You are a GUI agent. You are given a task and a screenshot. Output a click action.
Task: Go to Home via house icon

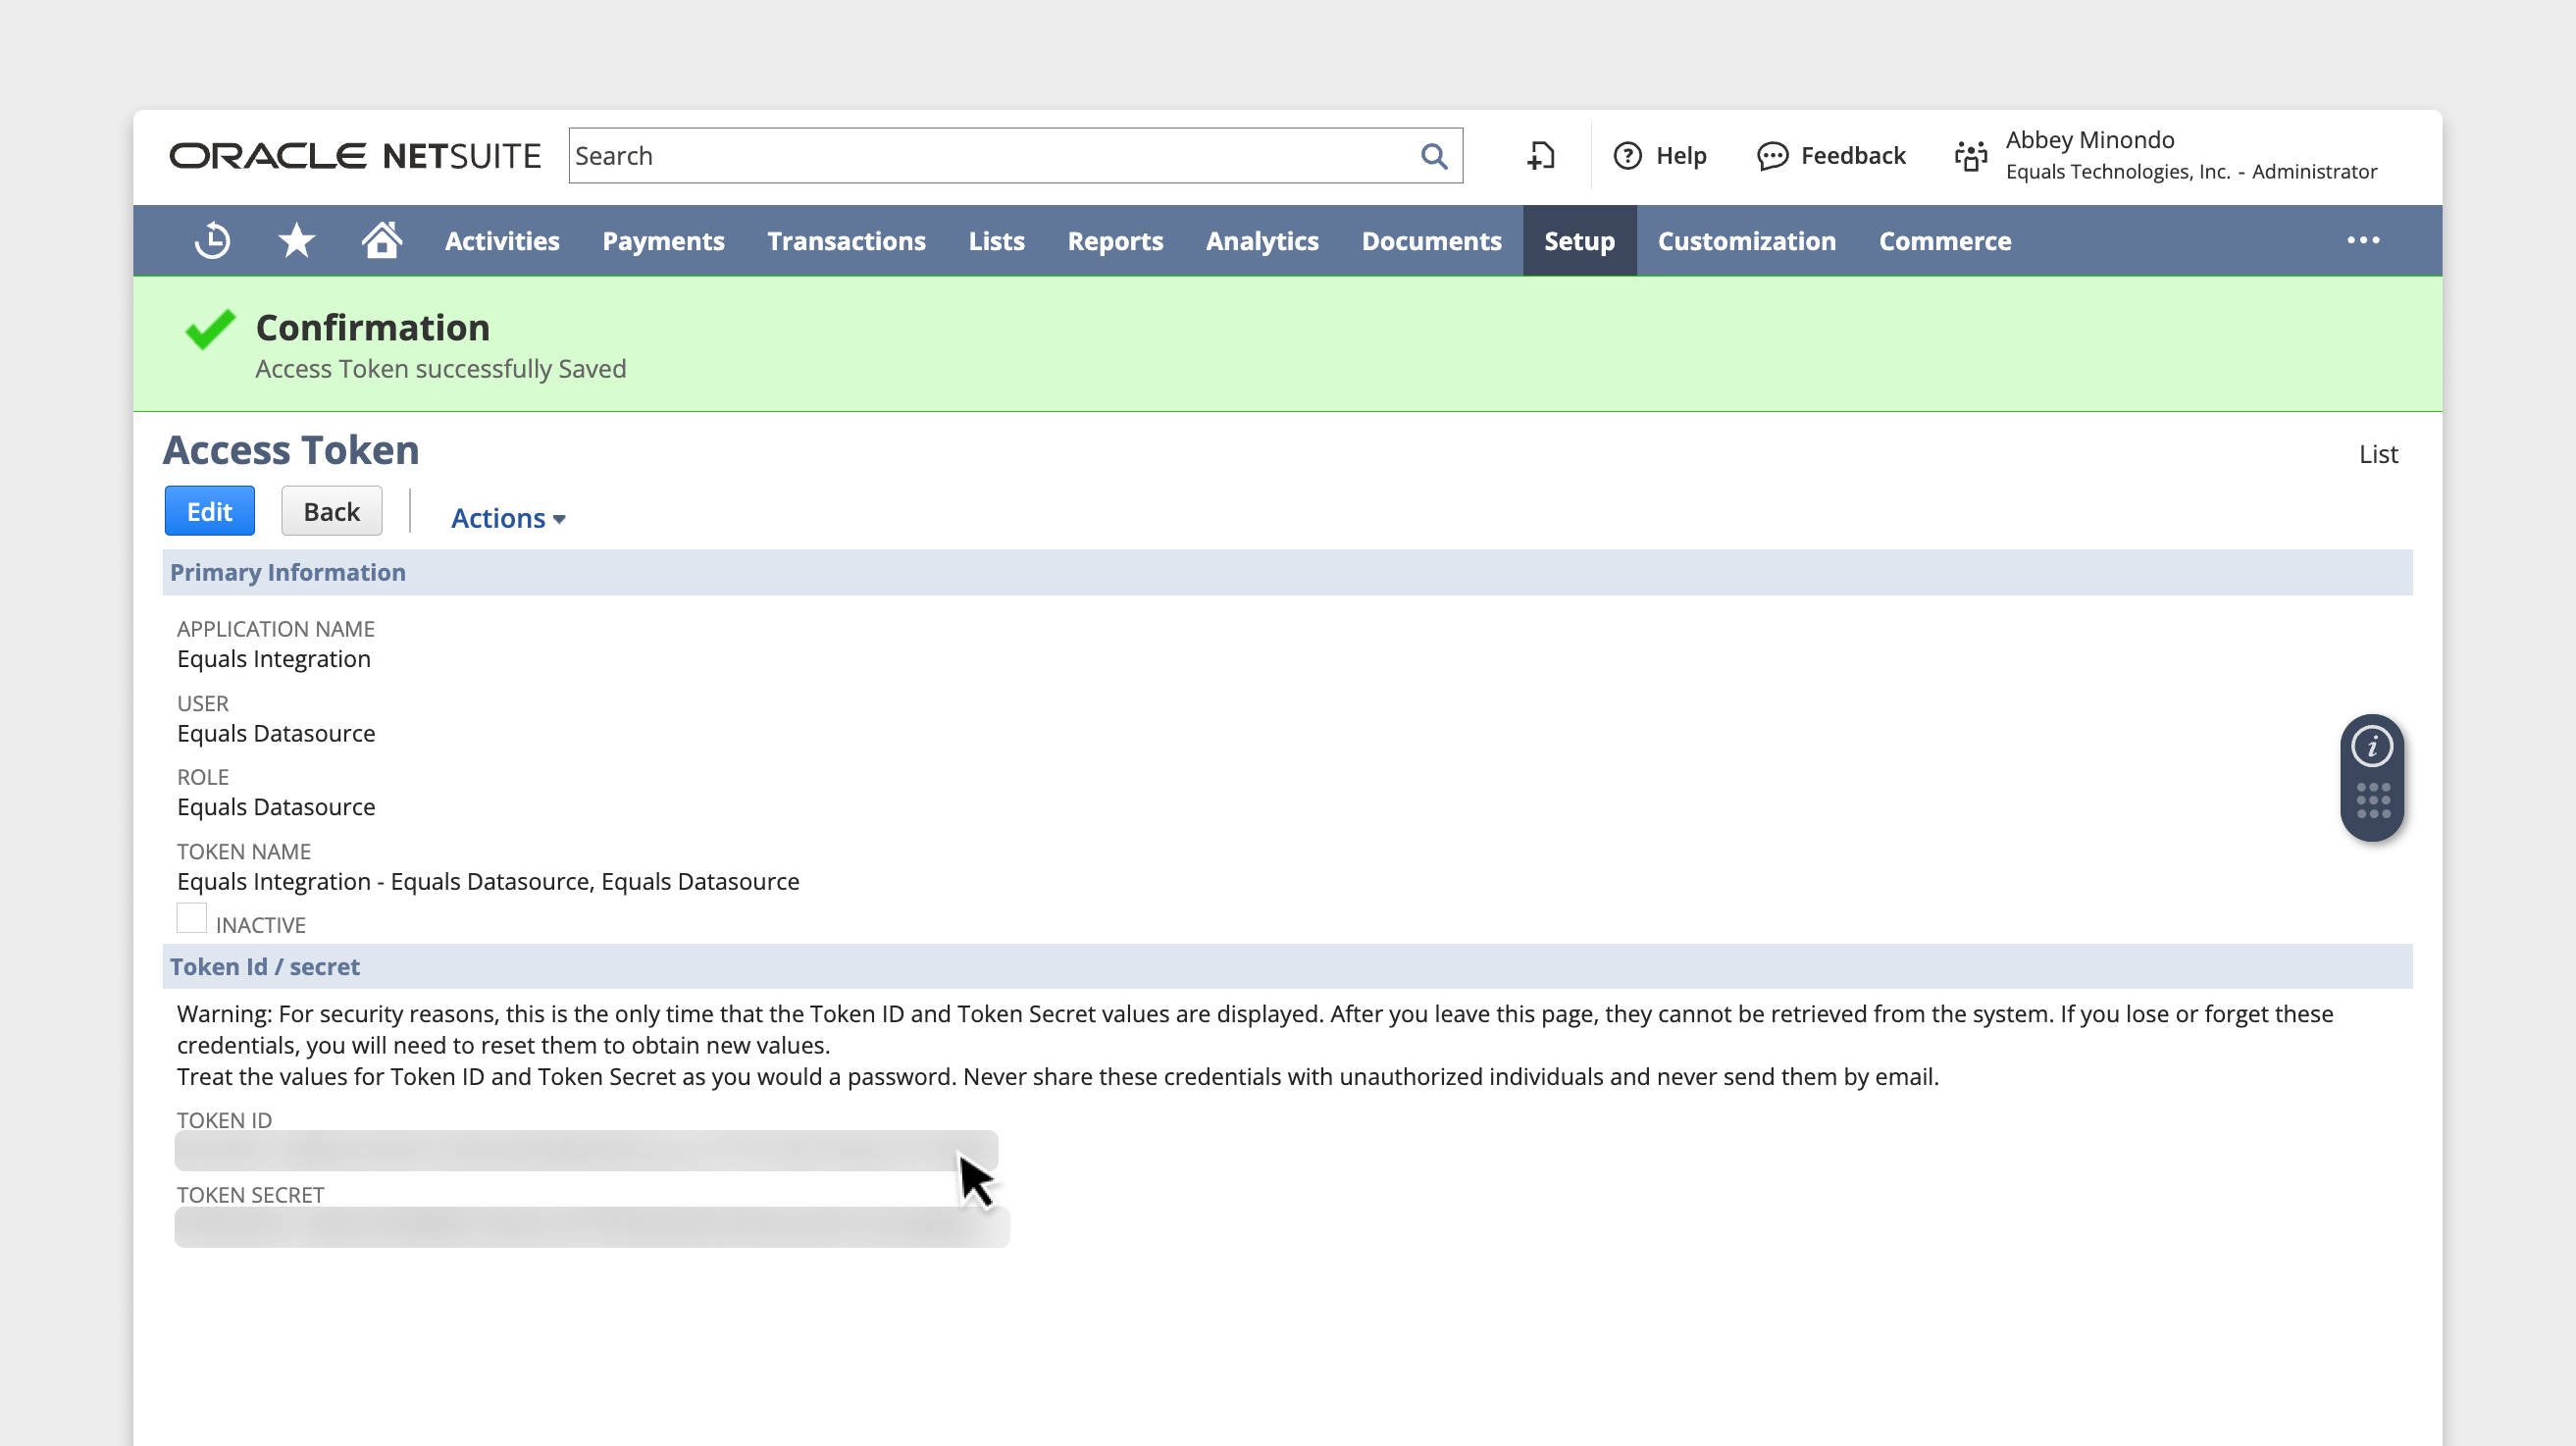click(381, 241)
